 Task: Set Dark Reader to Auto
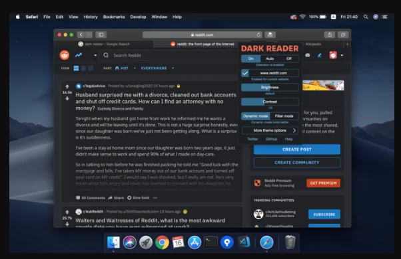[270, 58]
